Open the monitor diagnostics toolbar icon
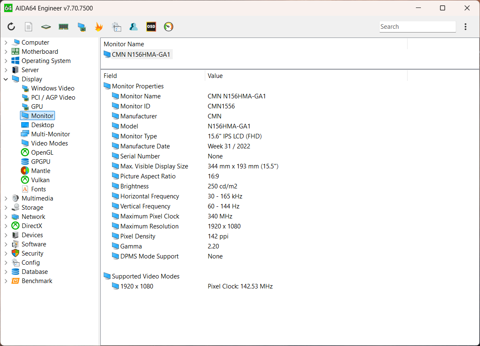 point(82,27)
